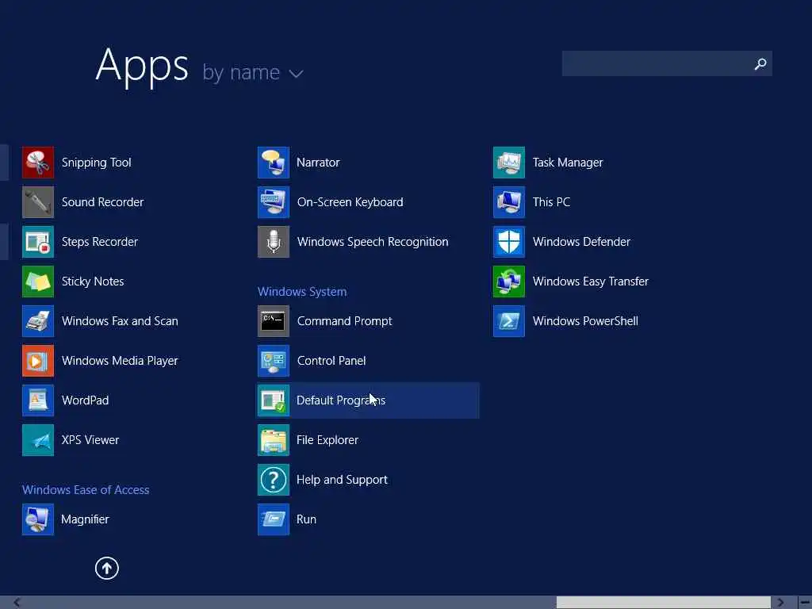
Task: Click the 'Help and Support' text label
Action: point(342,480)
